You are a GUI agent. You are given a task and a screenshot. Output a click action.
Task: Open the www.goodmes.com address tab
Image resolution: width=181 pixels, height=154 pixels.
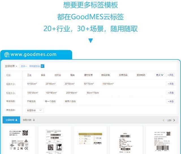point(36,55)
